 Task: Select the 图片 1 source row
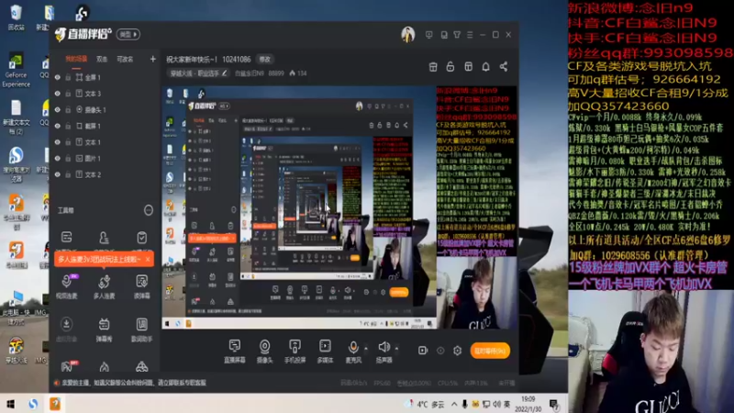(105, 158)
